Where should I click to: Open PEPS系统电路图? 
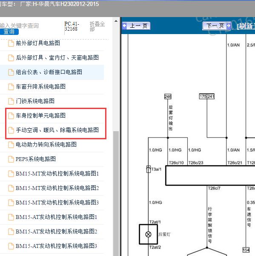pyautogui.click(x=36, y=159)
